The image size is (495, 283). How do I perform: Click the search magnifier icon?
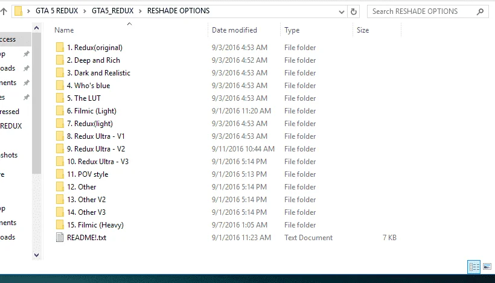click(480, 11)
